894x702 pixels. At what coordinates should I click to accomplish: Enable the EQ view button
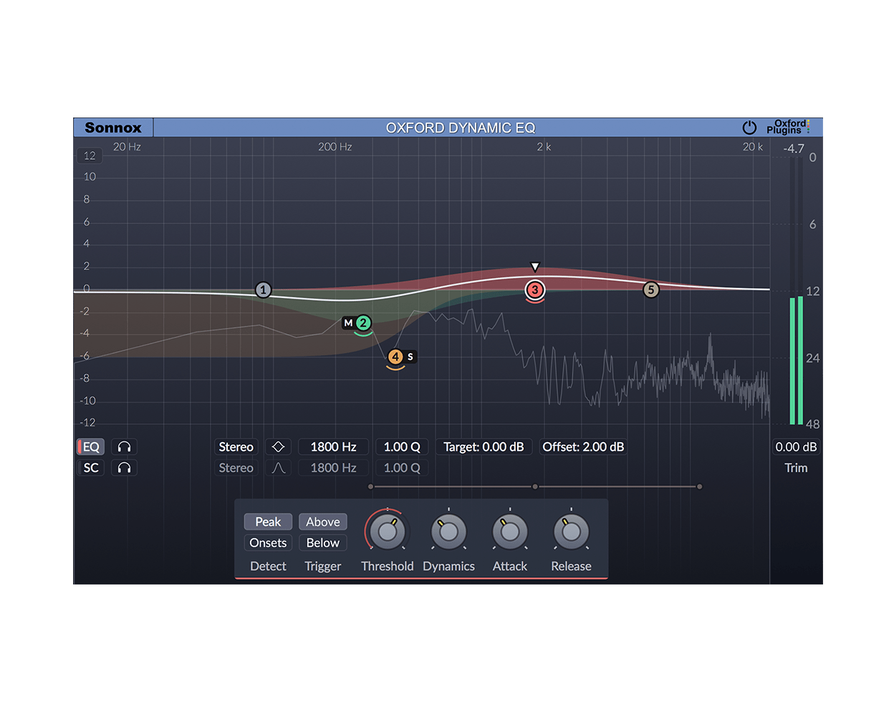click(x=91, y=447)
